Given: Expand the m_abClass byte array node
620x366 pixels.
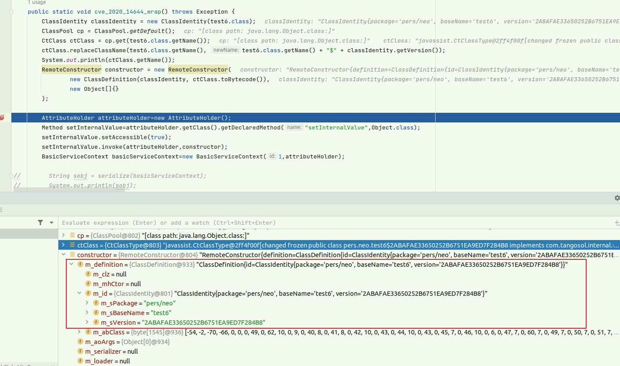Looking at the screenshot, I should 79,332.
